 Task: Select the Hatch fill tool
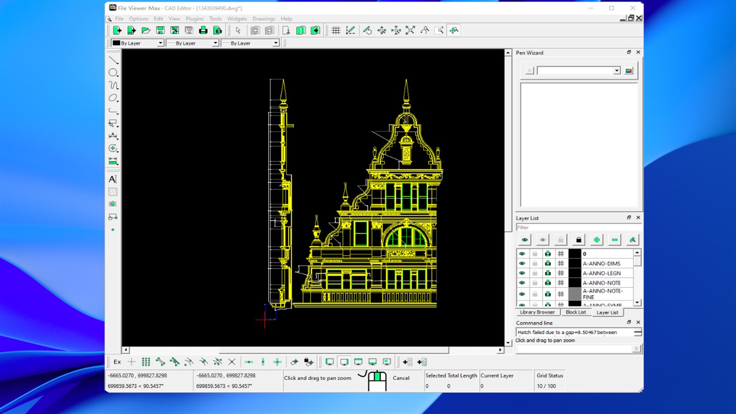point(113,192)
